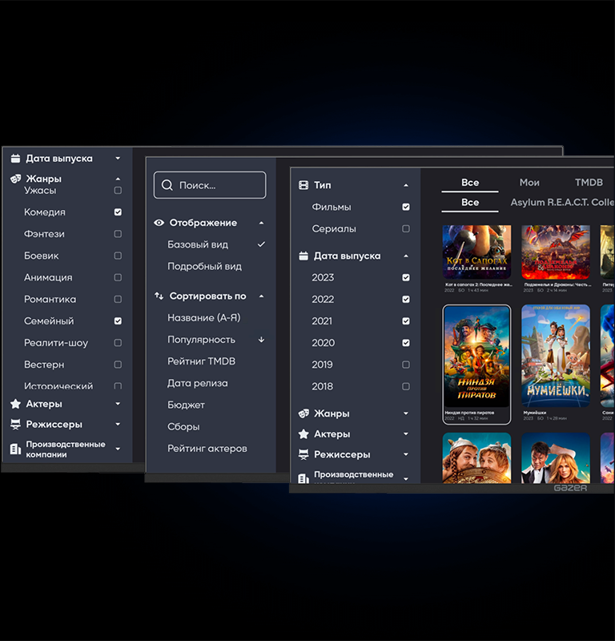Screen dimensions: 615x641
Task: Expand Режиссеры arrow in front panel
Action: coord(406,454)
